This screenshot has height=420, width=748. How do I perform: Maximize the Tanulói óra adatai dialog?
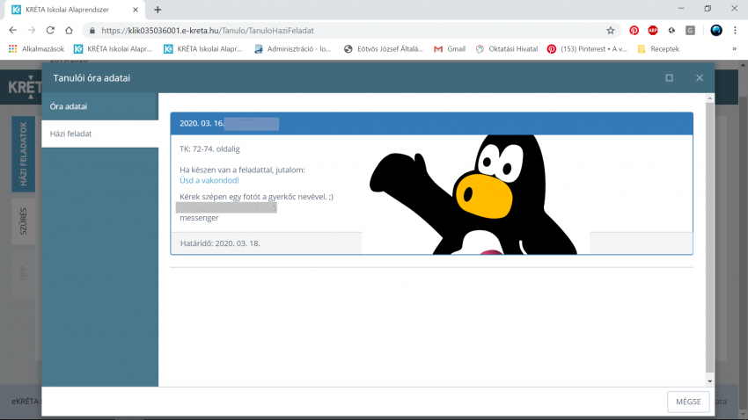coord(670,77)
